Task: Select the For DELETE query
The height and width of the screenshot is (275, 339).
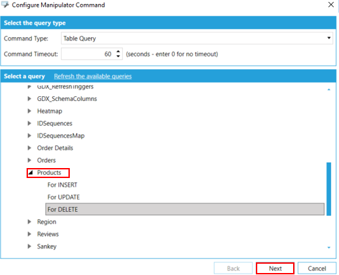Action: pyautogui.click(x=185, y=209)
